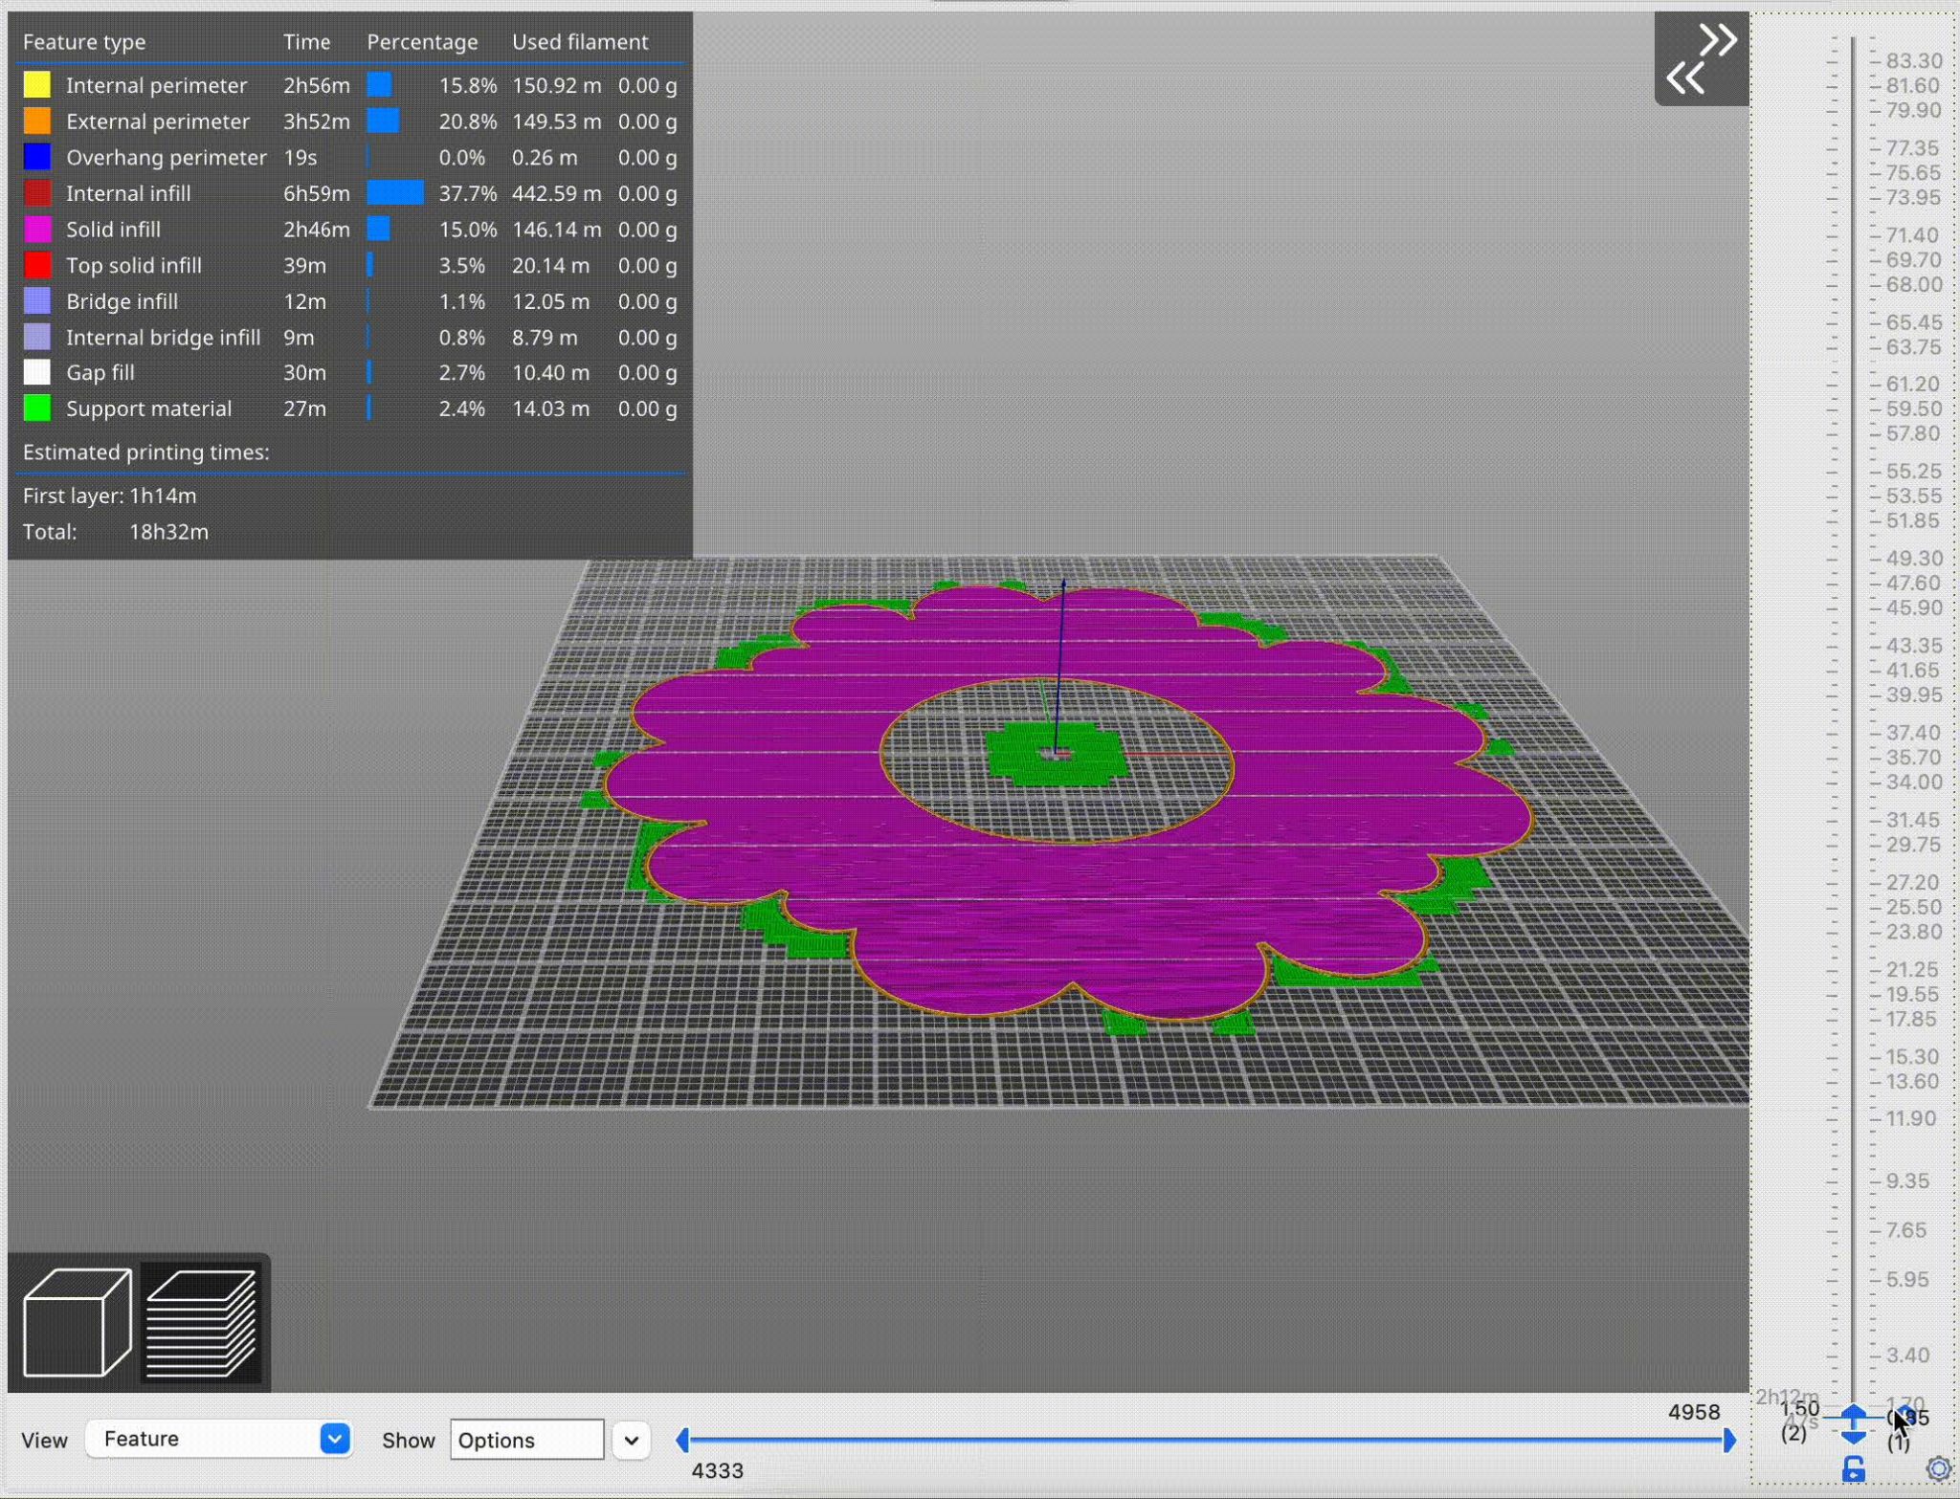Viewport: 1960px width, 1499px height.
Task: Hide the Internal infill feature in the legend
Action: click(128, 193)
